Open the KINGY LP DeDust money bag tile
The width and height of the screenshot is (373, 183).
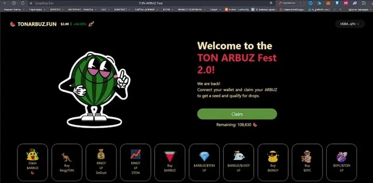click(x=101, y=162)
